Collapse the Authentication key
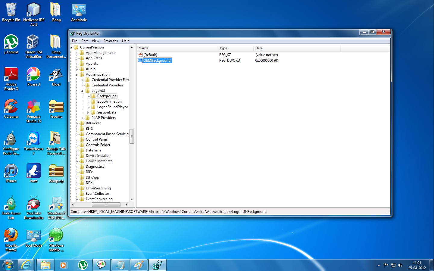The width and height of the screenshot is (434, 271). point(77,75)
